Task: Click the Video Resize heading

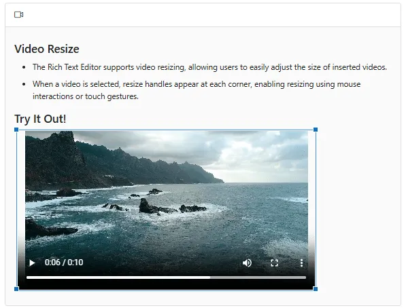Action: (47, 49)
